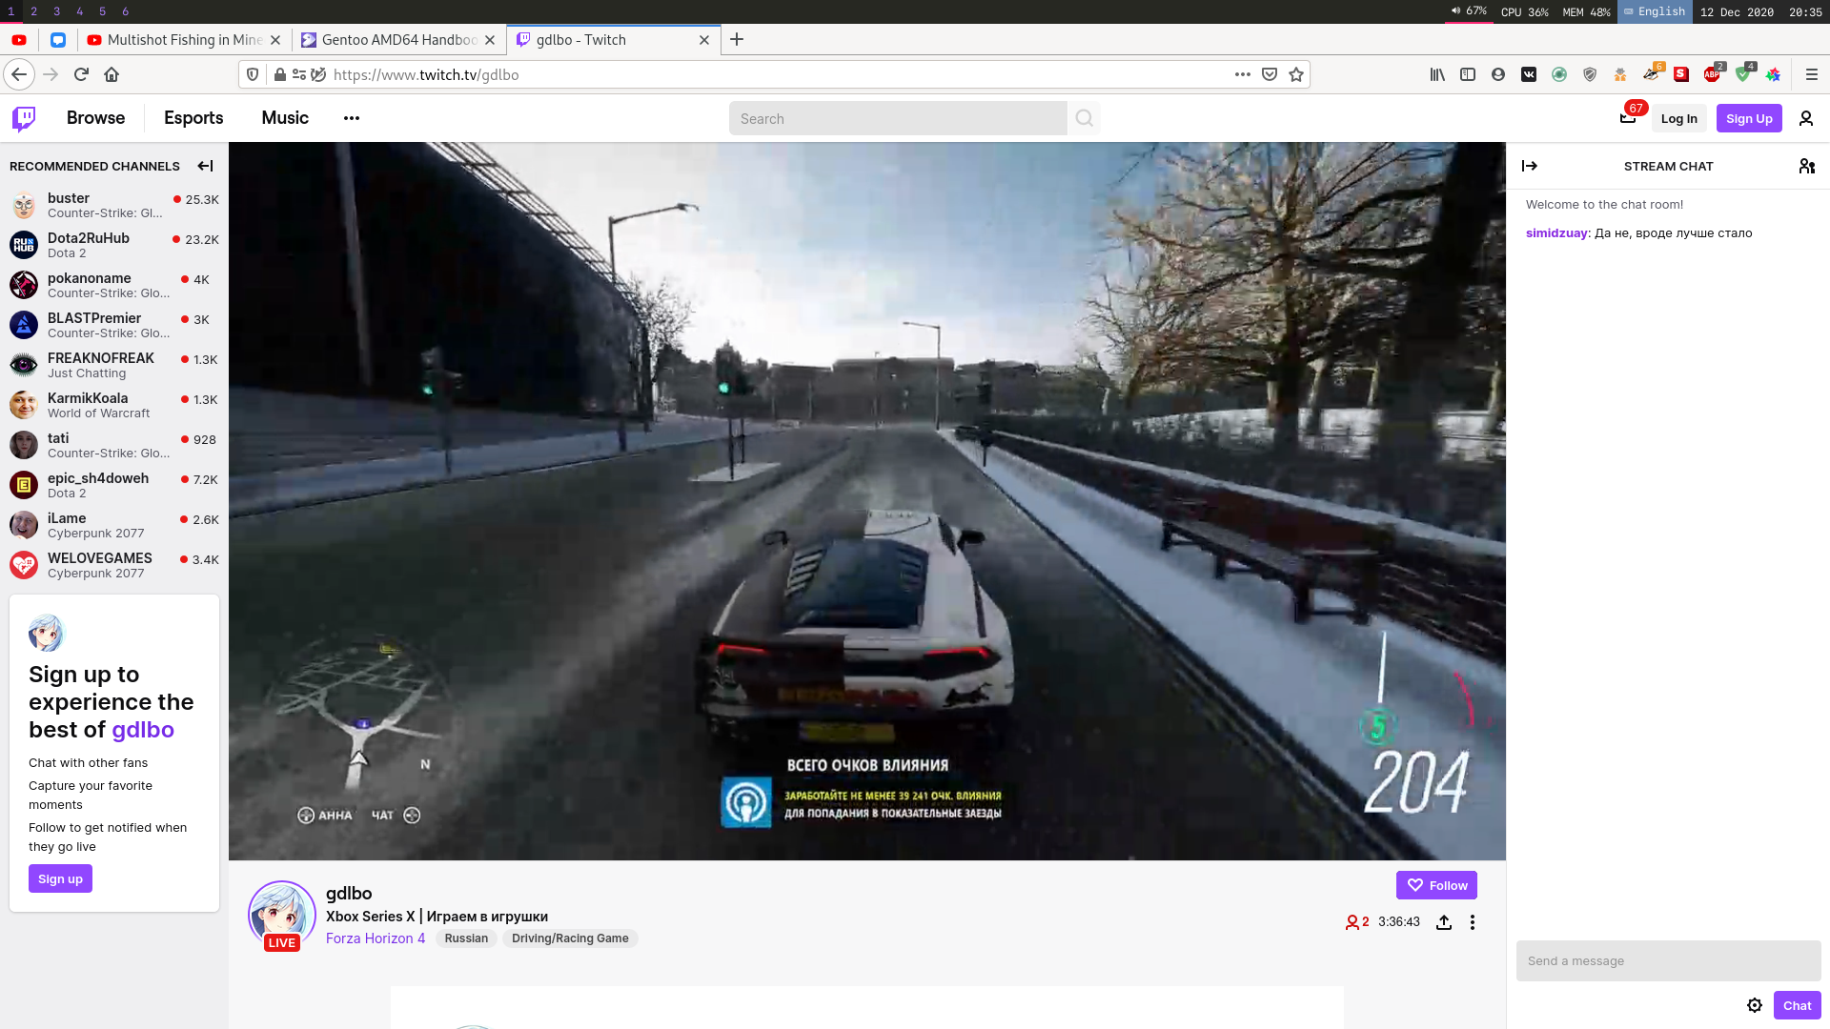
Task: Go back to previous page
Action: [19, 74]
